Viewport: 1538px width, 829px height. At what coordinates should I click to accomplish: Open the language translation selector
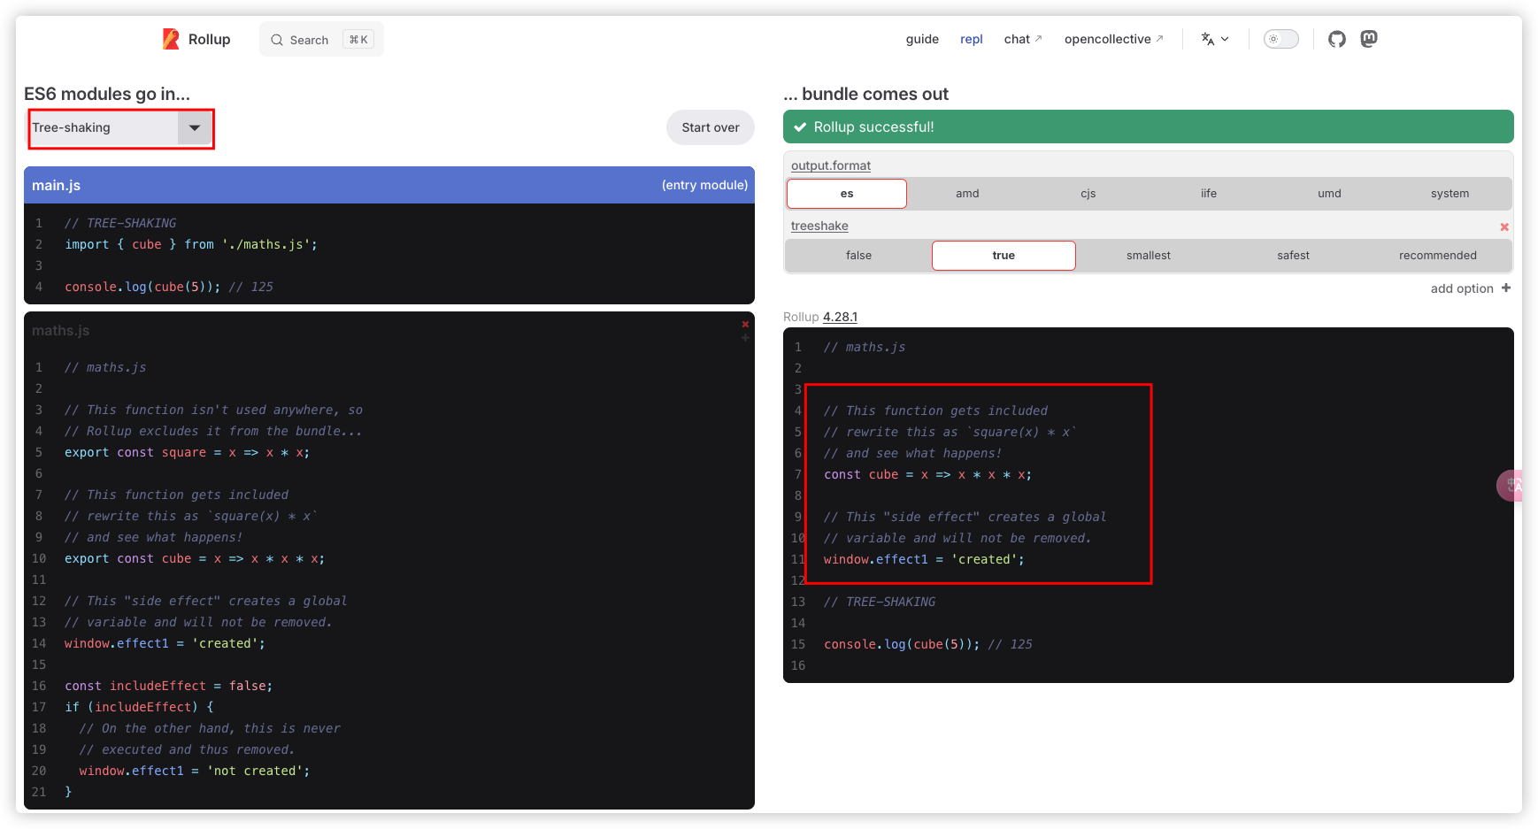(1215, 39)
